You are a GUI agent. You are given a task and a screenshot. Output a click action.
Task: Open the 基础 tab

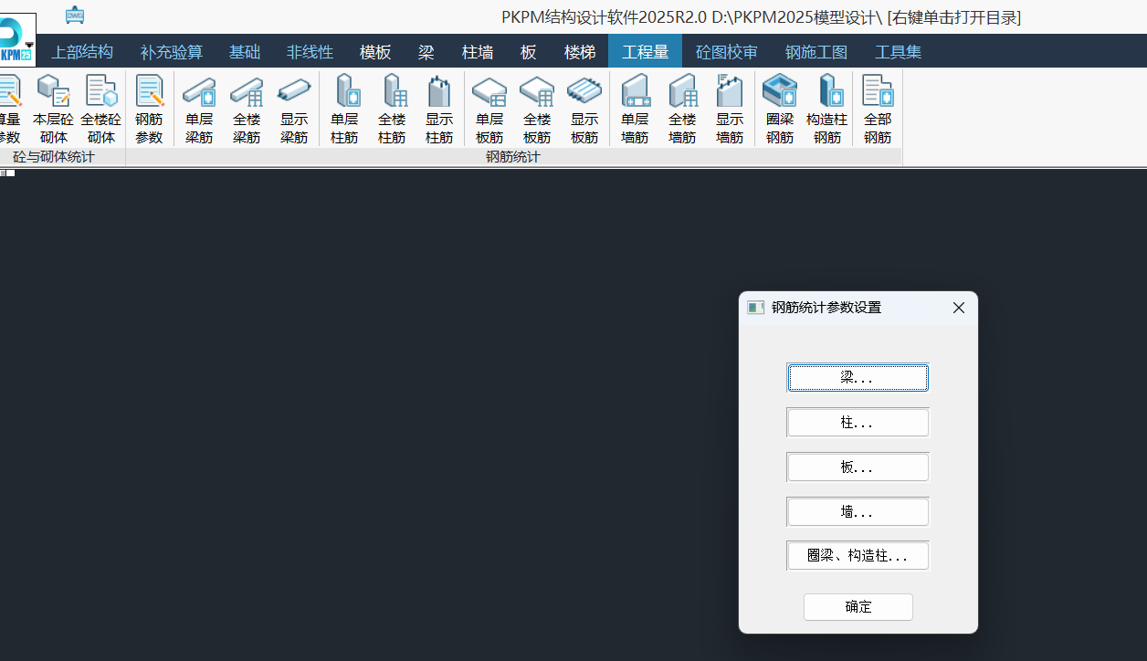pyautogui.click(x=245, y=52)
